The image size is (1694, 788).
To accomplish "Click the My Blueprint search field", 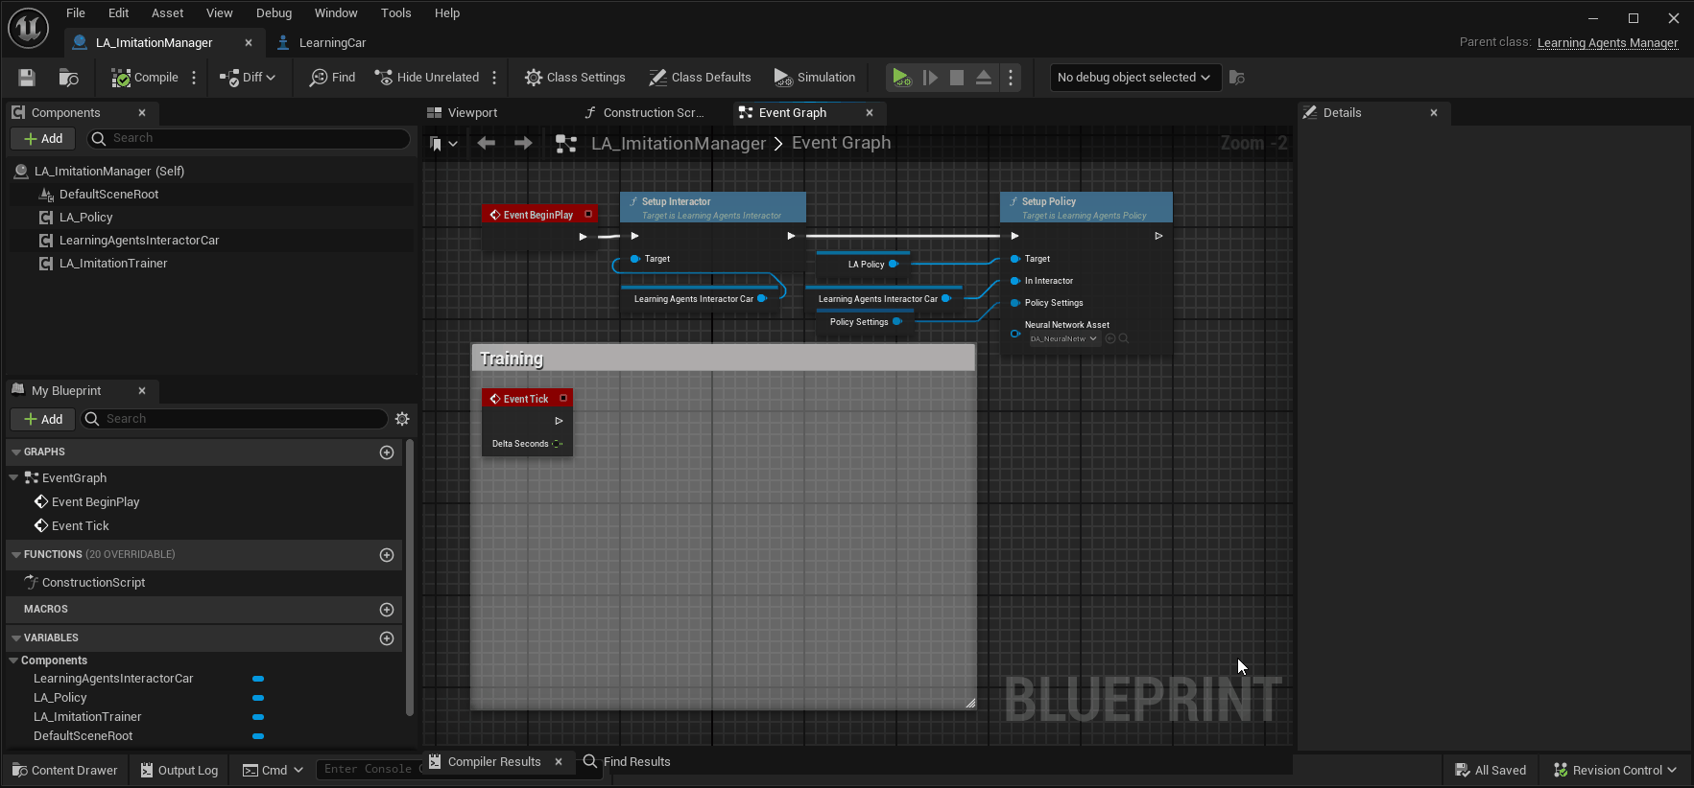I will pyautogui.click(x=234, y=419).
